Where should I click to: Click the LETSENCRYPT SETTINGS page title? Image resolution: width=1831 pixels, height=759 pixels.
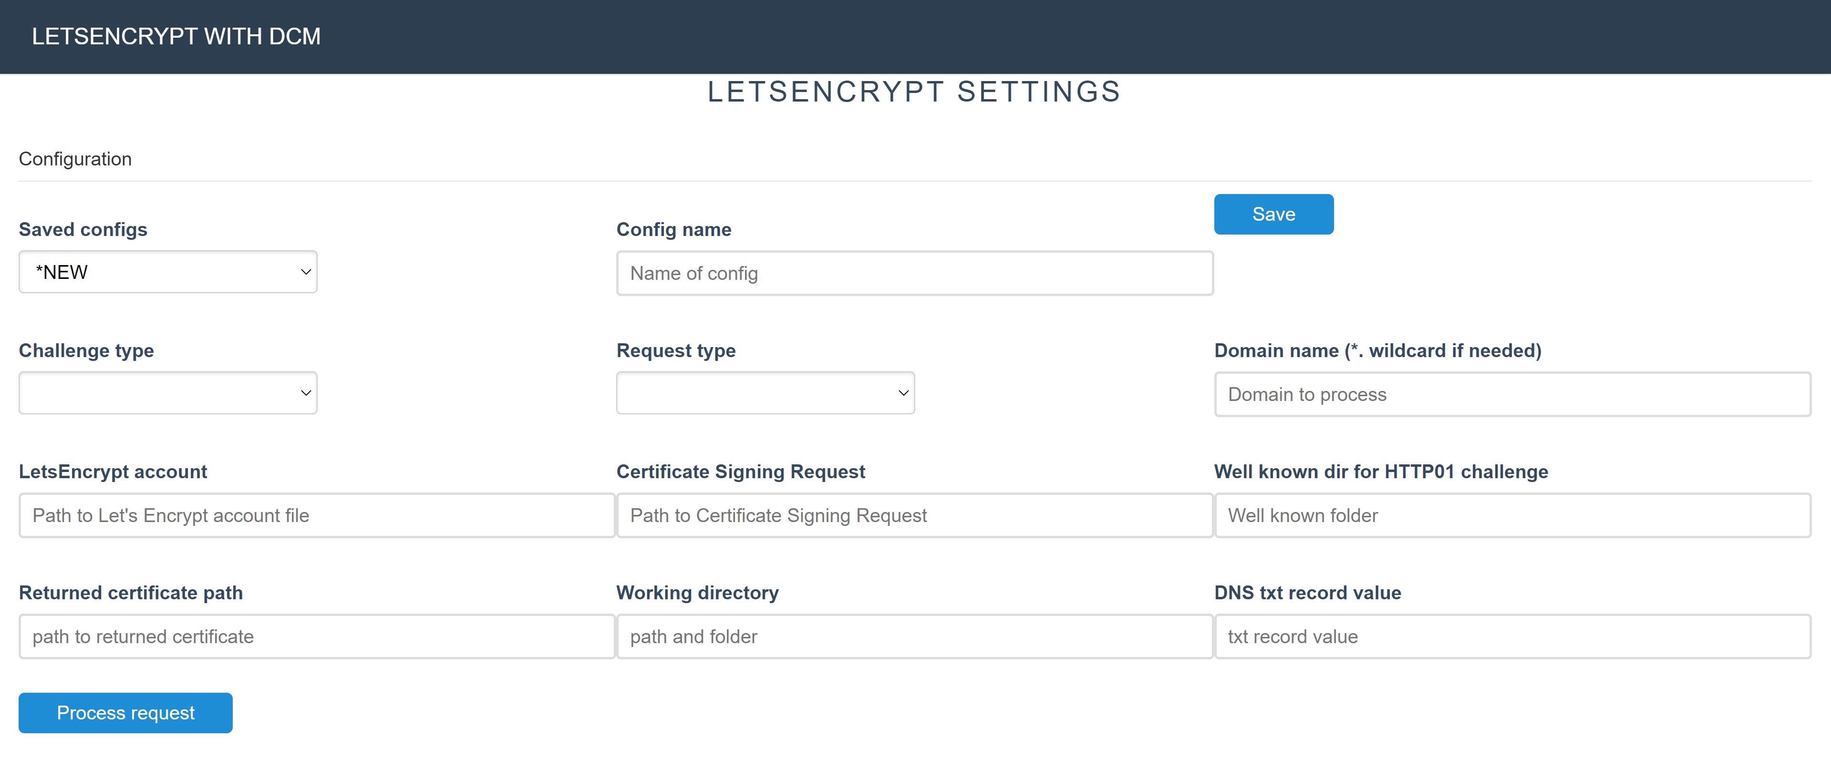(x=914, y=92)
